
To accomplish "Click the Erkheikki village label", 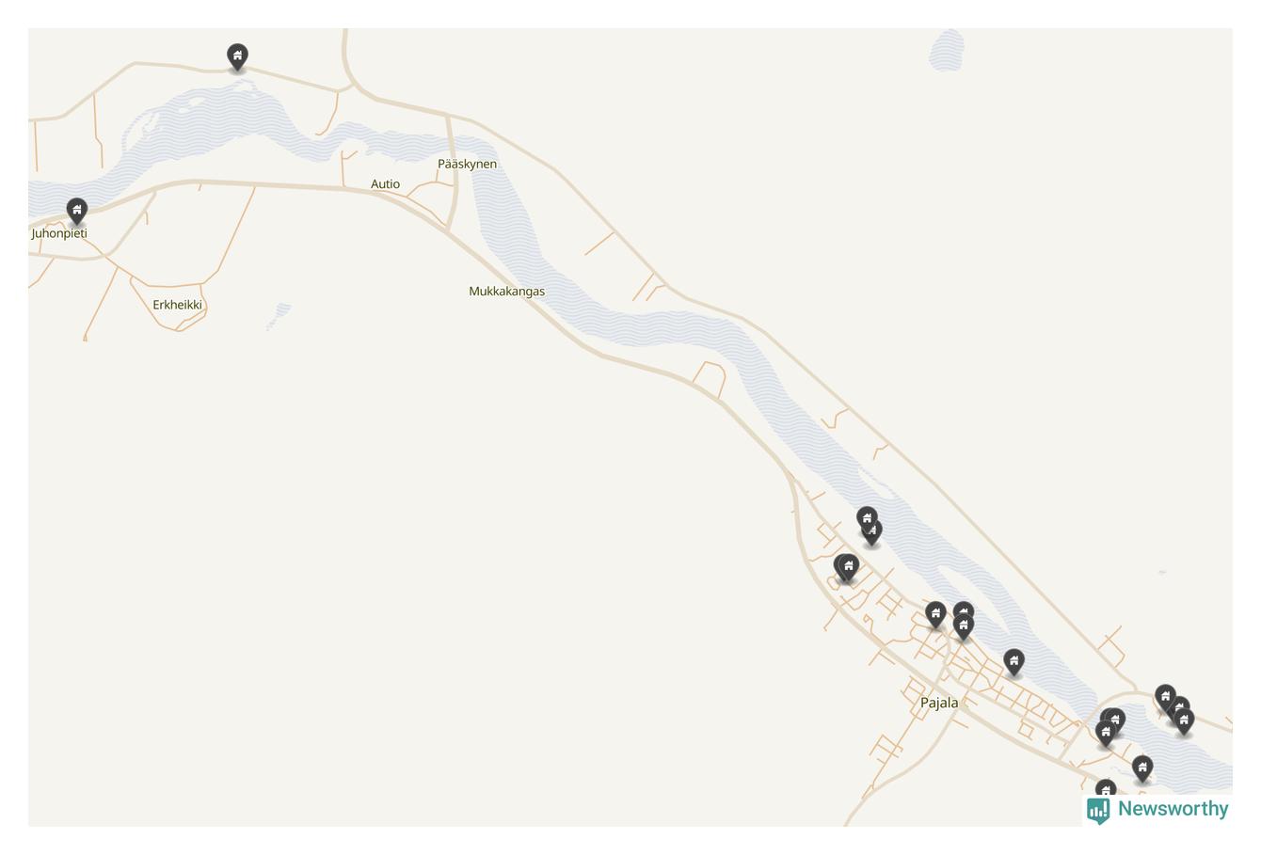I will click(x=177, y=305).
